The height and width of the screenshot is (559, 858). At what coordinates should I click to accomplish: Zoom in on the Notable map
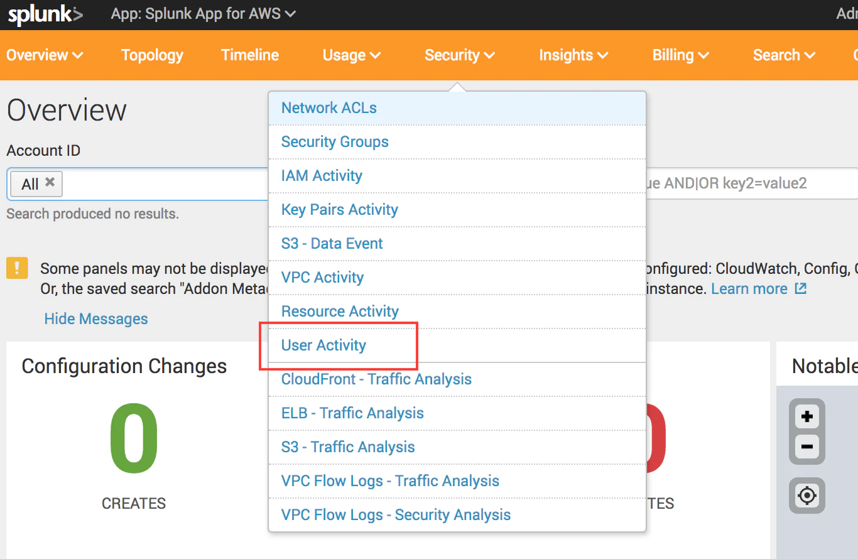tap(807, 416)
